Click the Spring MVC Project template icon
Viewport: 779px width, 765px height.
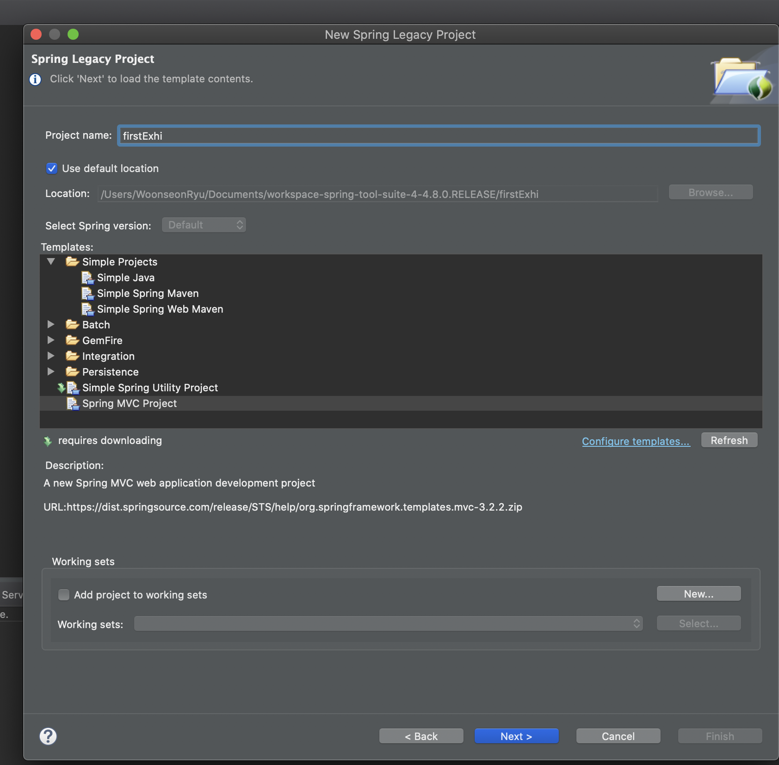tap(73, 403)
